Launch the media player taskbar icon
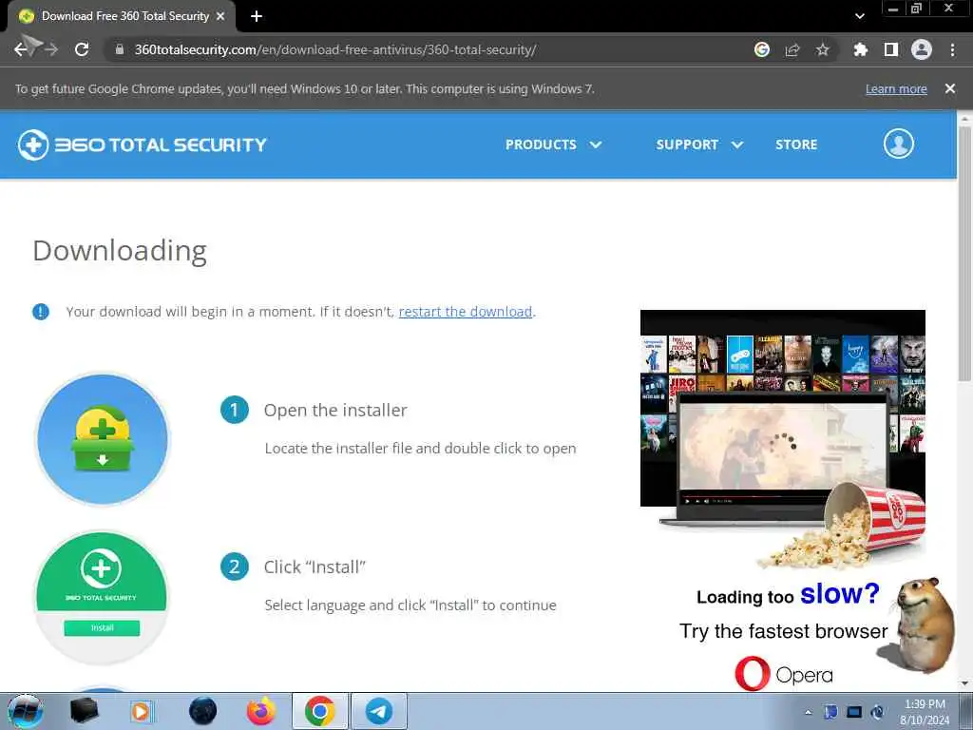This screenshot has height=730, width=973. point(142,711)
